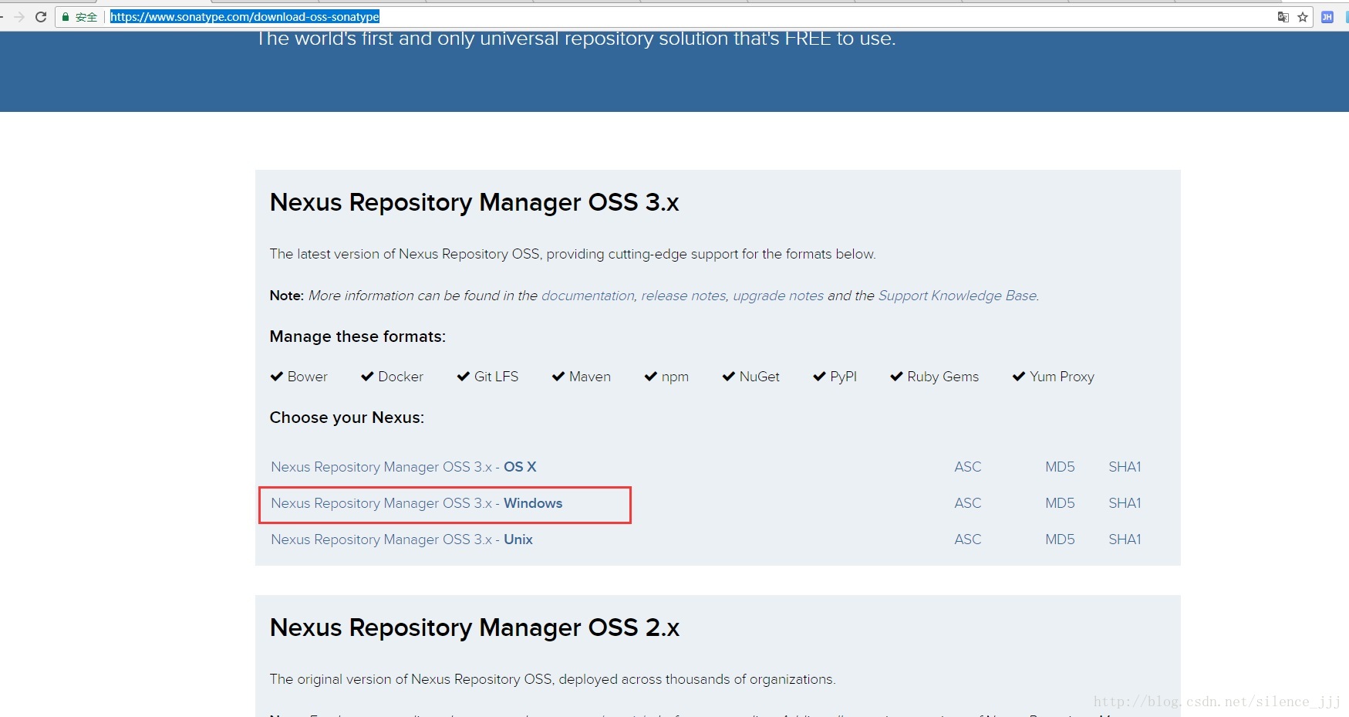Click the Bower format label
Viewport: 1349px width, 717px height.
coord(307,377)
